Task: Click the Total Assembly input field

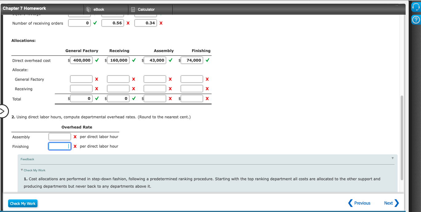Action: tap(155, 99)
